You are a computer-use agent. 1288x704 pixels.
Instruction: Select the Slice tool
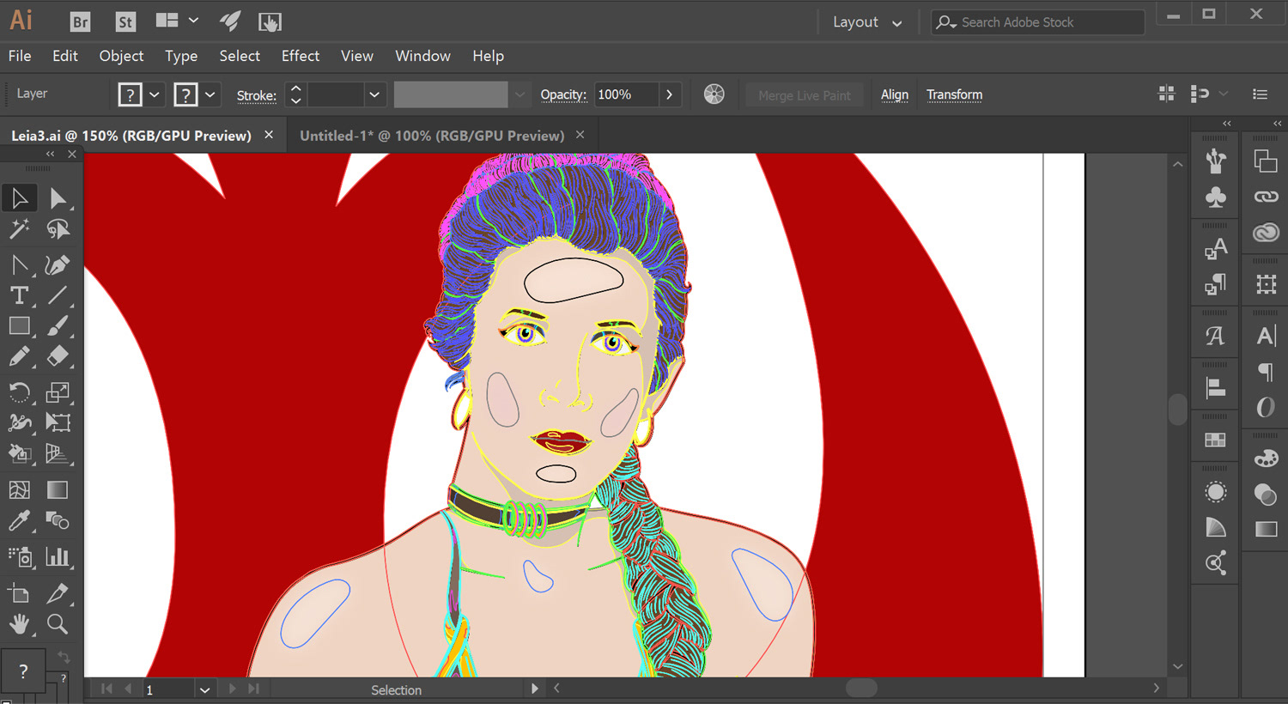pyautogui.click(x=58, y=593)
